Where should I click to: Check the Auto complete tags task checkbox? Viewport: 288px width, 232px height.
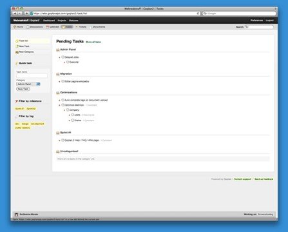(63, 100)
